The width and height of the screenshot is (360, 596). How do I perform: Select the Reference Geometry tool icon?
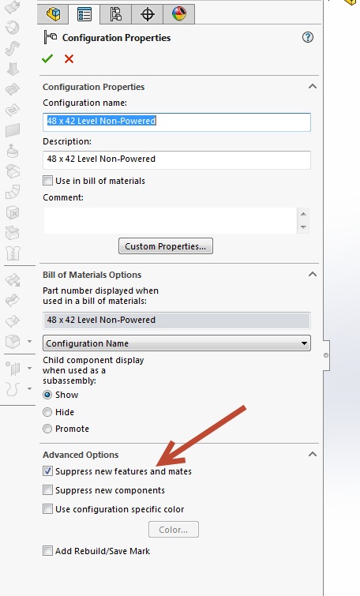pyautogui.click(x=13, y=369)
